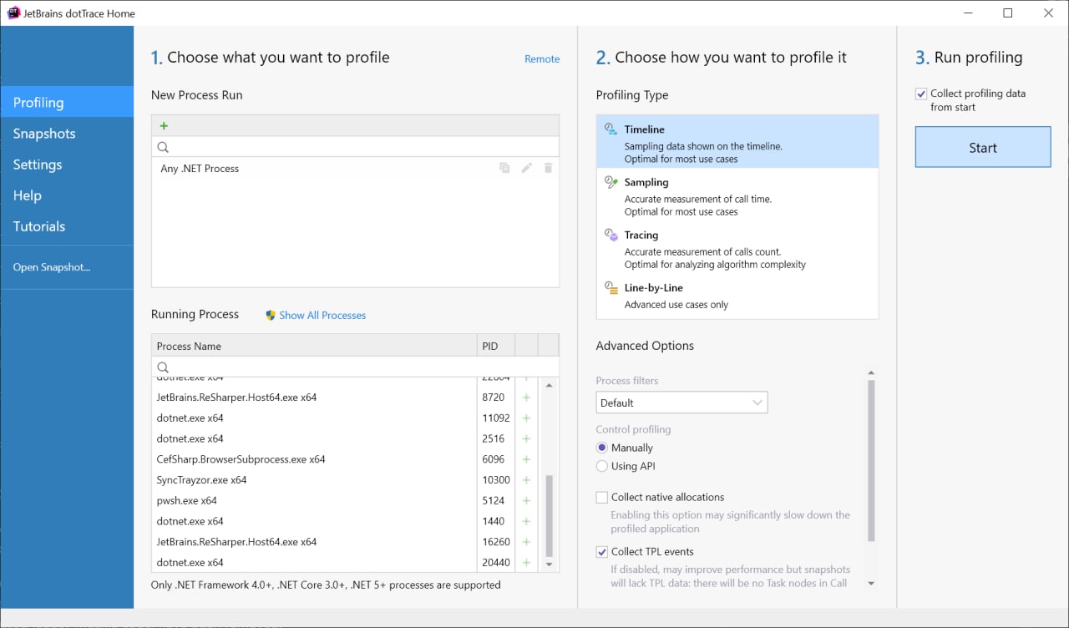Delete the Any .NET Process configuration

548,168
